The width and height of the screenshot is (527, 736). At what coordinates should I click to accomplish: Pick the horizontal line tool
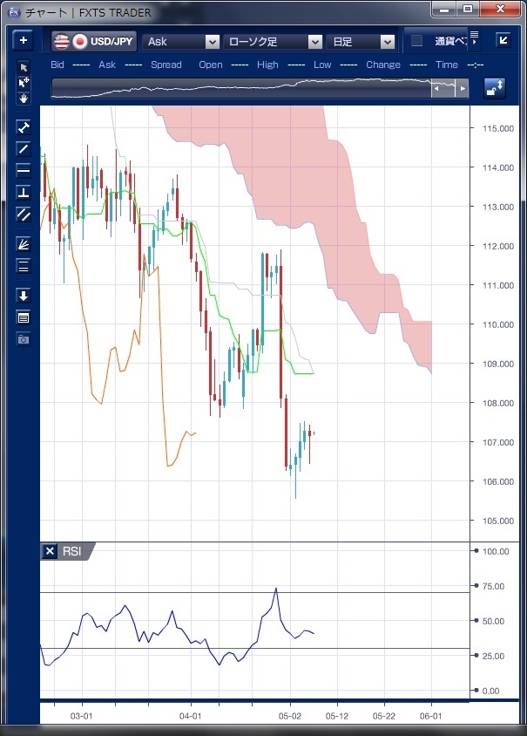click(x=24, y=170)
